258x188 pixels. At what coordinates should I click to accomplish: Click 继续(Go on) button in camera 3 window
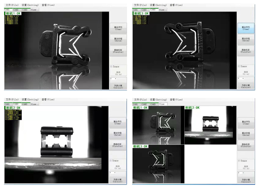246,73
